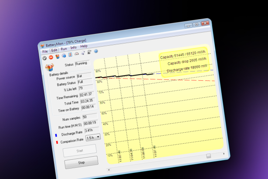This screenshot has height=179, width=268.
Task: Click the speedometer gauge toolbar icon
Action: [77, 54]
